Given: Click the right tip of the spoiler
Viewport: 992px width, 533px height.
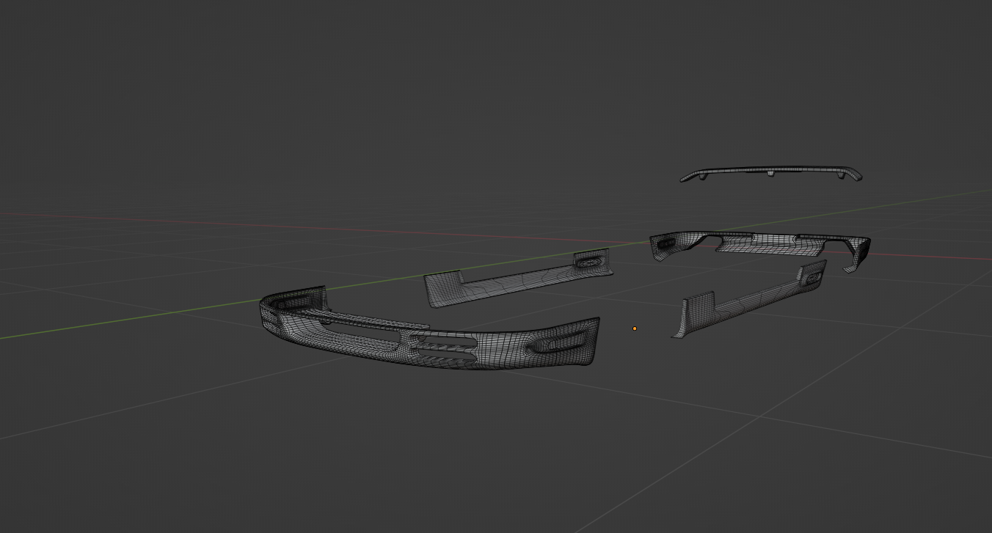Looking at the screenshot, I should tap(857, 174).
